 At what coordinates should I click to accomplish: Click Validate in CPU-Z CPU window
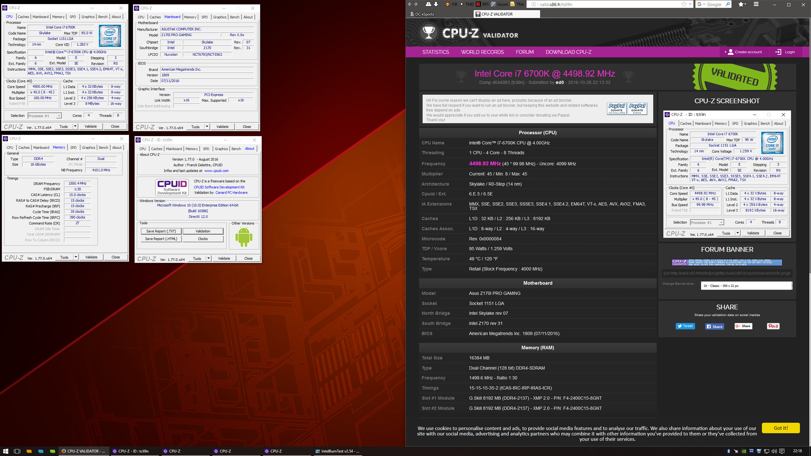pos(91,126)
